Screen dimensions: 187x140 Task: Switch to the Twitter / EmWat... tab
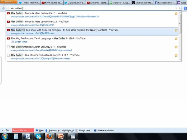click(29, 2)
